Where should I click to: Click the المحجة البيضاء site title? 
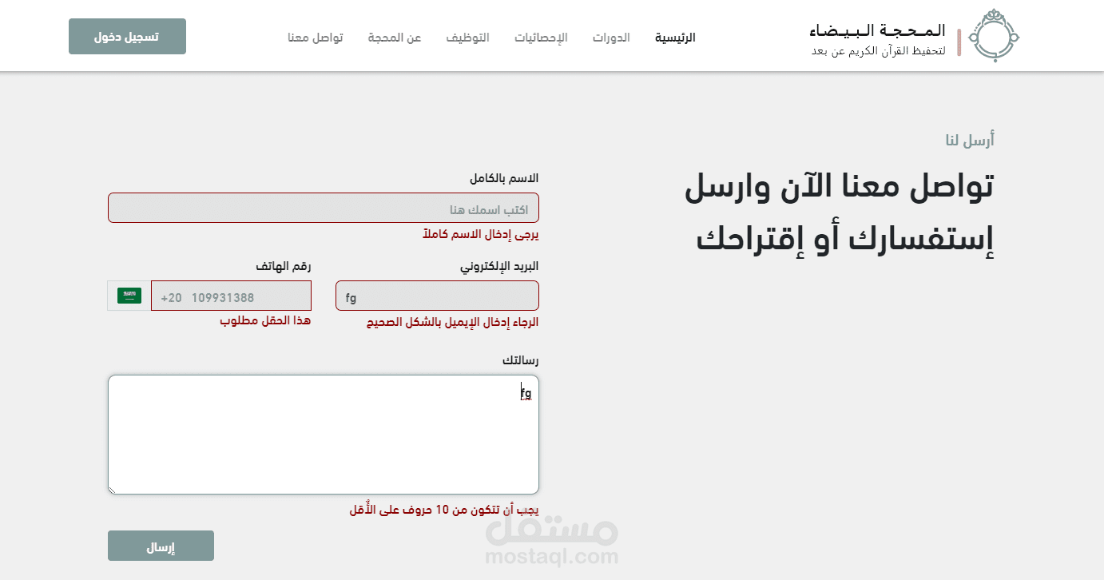876,30
